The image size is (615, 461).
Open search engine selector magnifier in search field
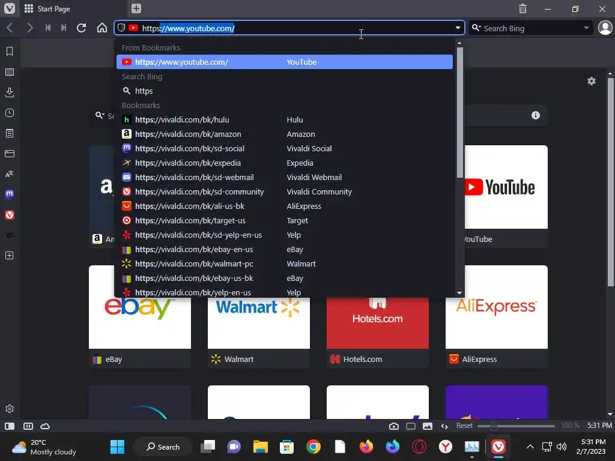[476, 28]
